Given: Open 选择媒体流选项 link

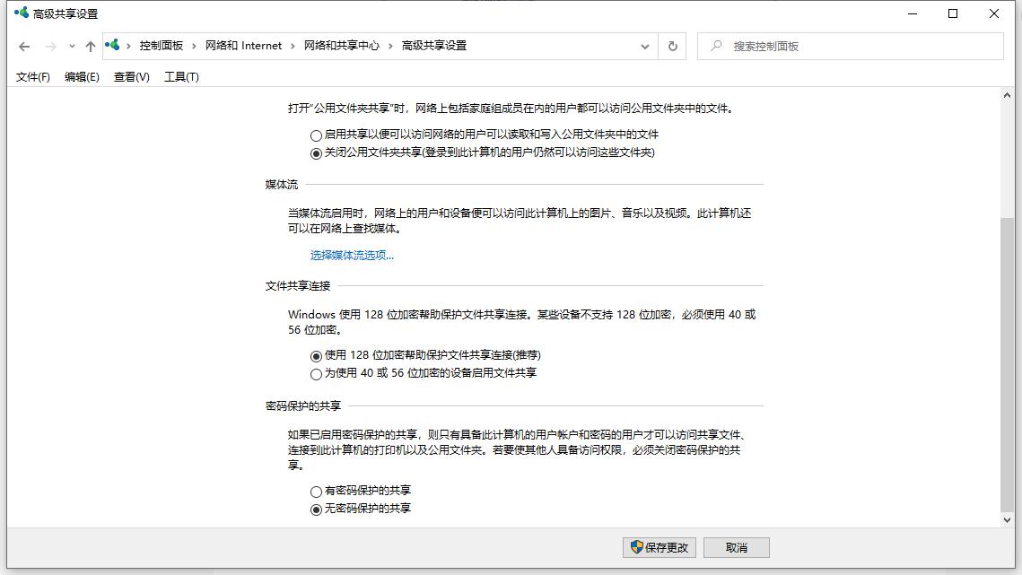Looking at the screenshot, I should pyautogui.click(x=352, y=255).
